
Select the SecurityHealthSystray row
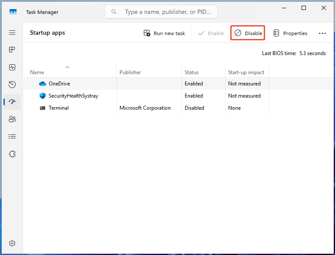179,96
